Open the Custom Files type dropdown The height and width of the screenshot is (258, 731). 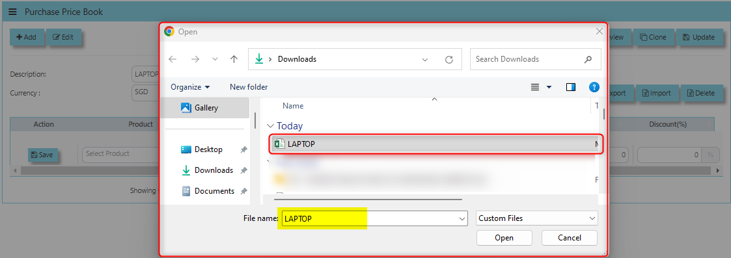click(537, 218)
